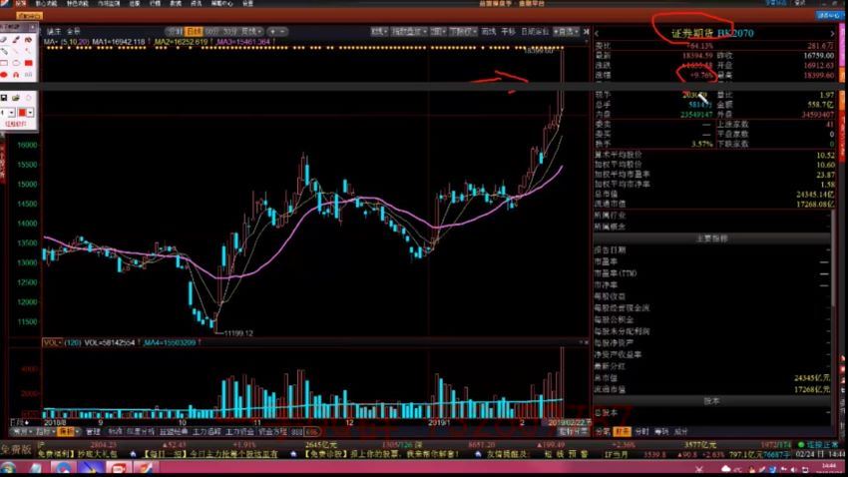Open the 除权 adjustment dropdown

(x=464, y=31)
